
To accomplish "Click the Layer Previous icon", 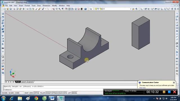I will (136, 9).
